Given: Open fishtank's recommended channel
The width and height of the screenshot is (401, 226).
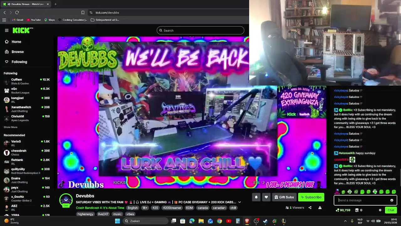Looking at the screenshot, I should click(x=27, y=162).
